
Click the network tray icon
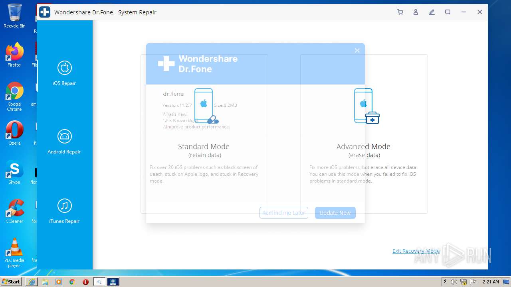463,282
